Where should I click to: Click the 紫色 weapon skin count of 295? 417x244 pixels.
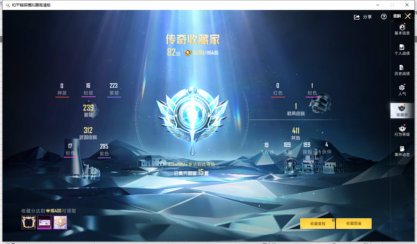coord(104,147)
